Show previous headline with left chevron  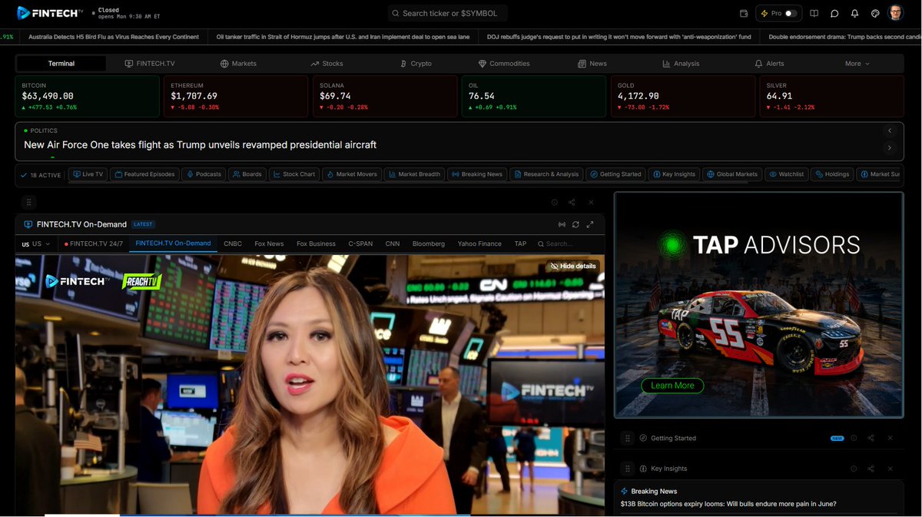(890, 131)
